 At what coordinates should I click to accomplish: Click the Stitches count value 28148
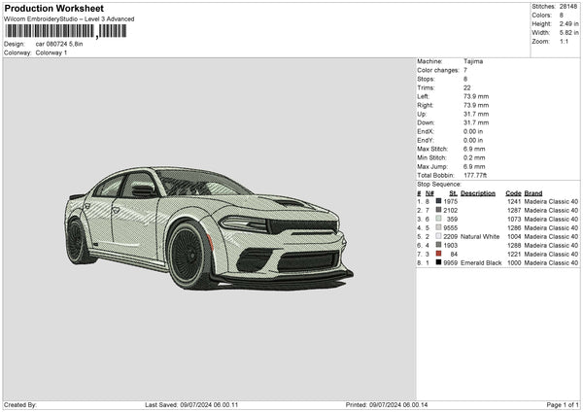569,7
